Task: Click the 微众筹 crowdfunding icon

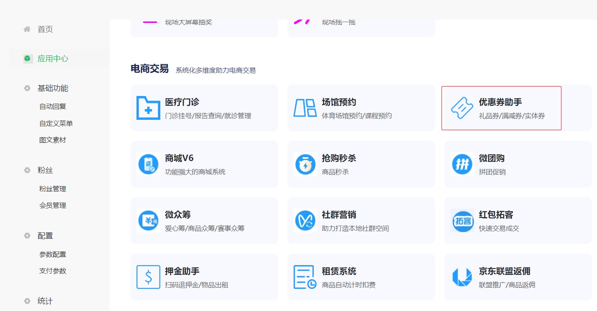Action: pyautogui.click(x=148, y=221)
